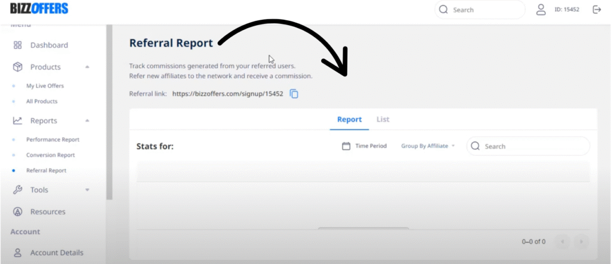Viewport: 611px width, 264px height.
Task: Click the Time Period calendar icon
Action: click(x=346, y=146)
